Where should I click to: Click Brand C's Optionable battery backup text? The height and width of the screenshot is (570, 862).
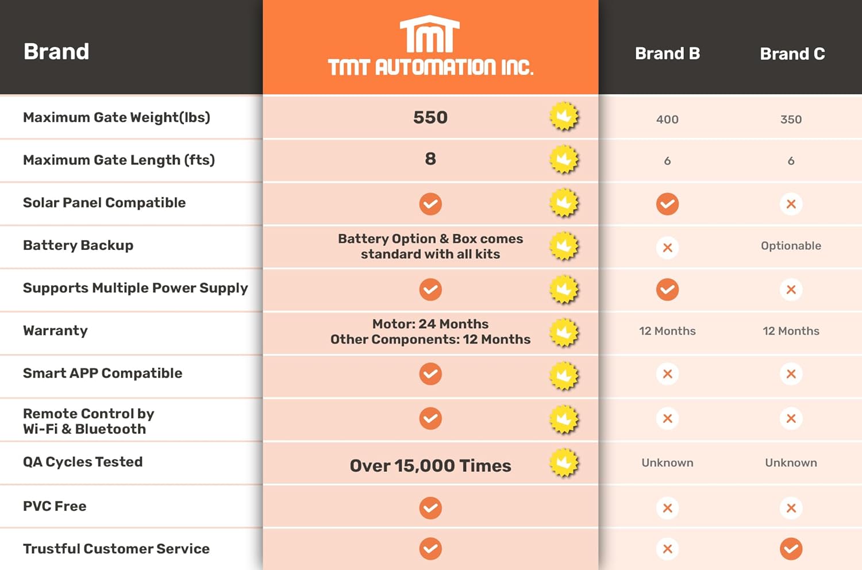coord(791,246)
